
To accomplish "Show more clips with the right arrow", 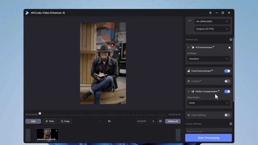I will click(x=178, y=135).
